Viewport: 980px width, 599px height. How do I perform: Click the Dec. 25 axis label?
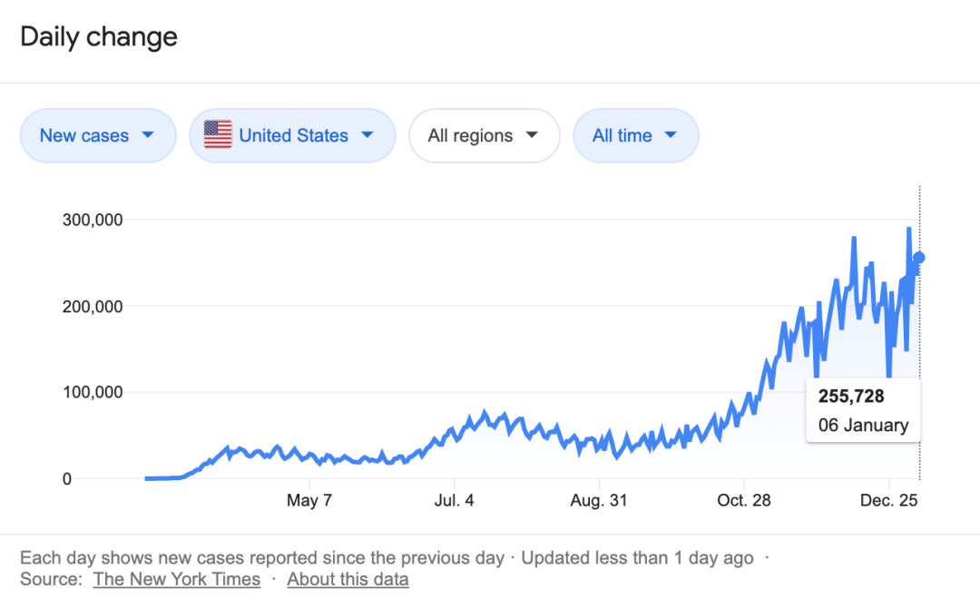tap(888, 501)
